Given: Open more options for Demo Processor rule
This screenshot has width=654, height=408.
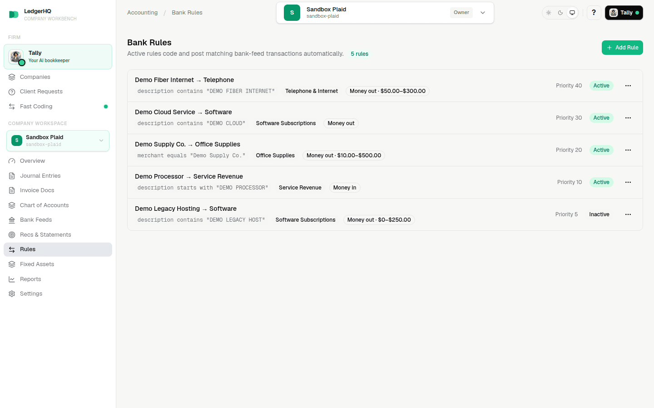Looking at the screenshot, I should click(x=628, y=182).
